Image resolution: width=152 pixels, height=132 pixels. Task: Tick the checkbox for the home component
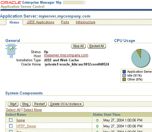[x=11, y=120]
